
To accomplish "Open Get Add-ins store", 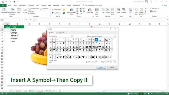I will (x=57, y=10).
